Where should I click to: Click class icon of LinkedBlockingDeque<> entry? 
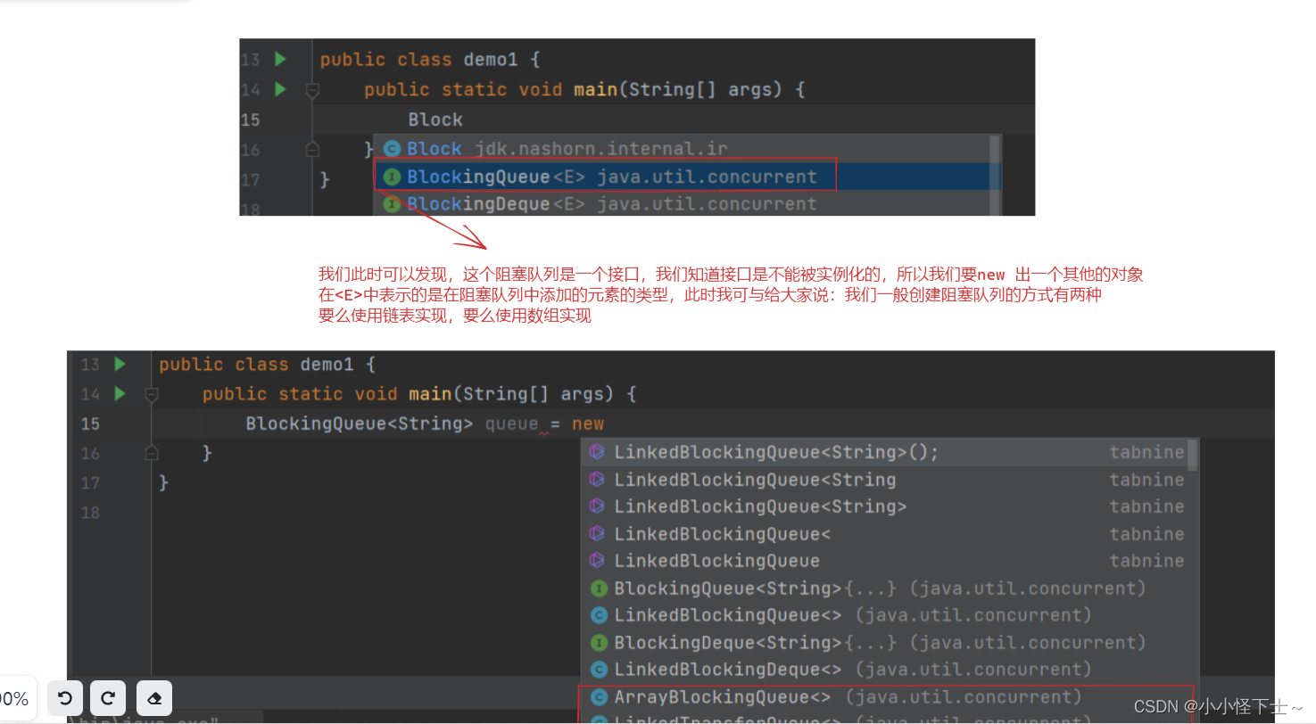pyautogui.click(x=599, y=670)
